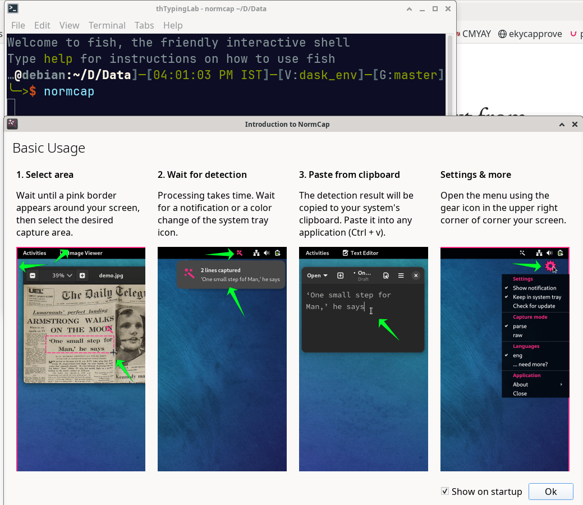This screenshot has height=505, width=583.
Task: Click the 'Introduction to NormCap' dialog title bar
Action: pos(287,124)
